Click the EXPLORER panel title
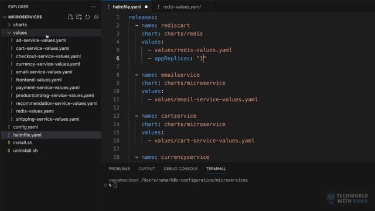Screen dimensions: 375x211 (x=18, y=7)
